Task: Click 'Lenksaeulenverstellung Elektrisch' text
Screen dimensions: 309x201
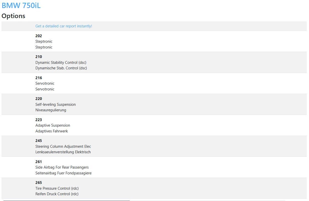Action: click(63, 152)
